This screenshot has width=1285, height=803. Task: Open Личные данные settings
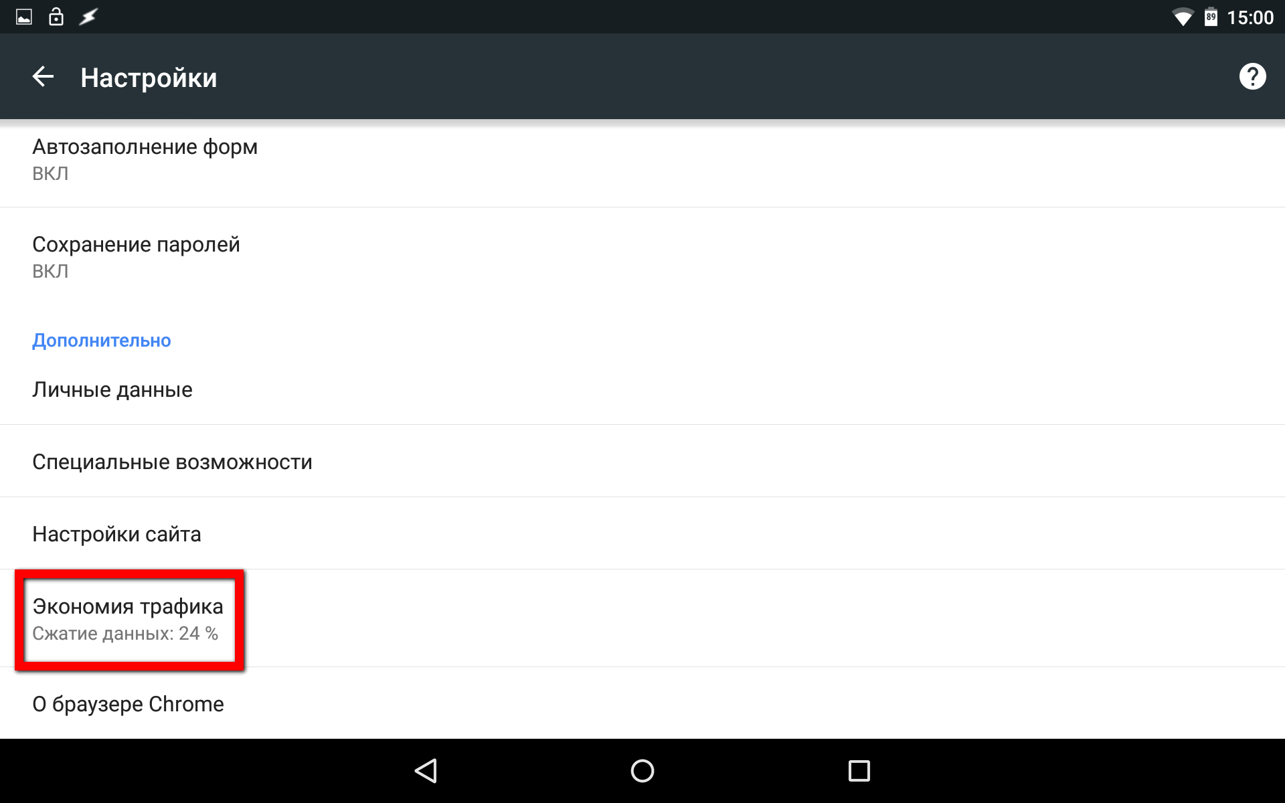pyautogui.click(x=642, y=389)
